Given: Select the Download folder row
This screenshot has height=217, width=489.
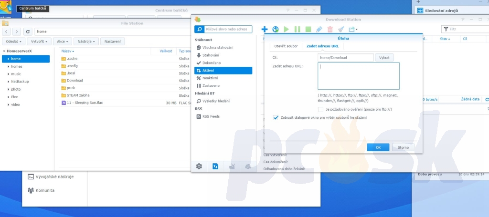Looking at the screenshot, I should (x=125, y=81).
